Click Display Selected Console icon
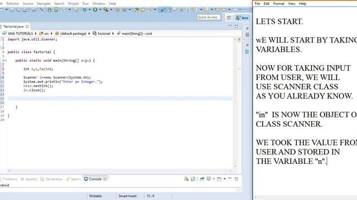The width and height of the screenshot is (357, 200). (209, 179)
